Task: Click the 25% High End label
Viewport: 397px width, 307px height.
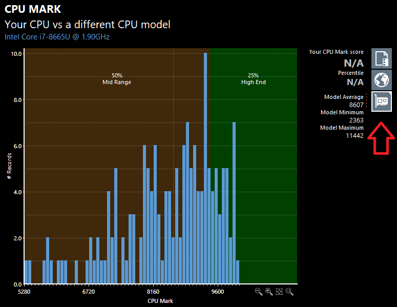Action: coord(254,79)
